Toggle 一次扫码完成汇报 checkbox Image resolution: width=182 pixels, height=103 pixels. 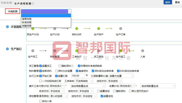[x=41, y=81]
